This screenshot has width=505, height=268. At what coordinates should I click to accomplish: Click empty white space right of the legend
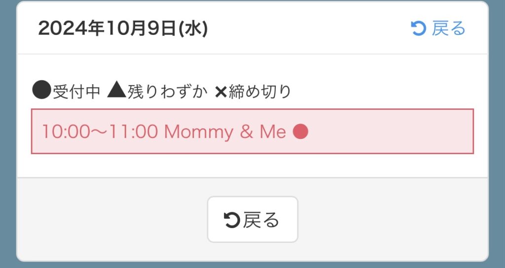click(395, 92)
